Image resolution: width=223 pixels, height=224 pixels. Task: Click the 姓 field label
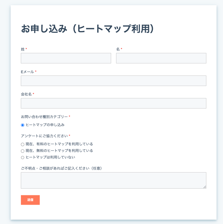point(23,49)
